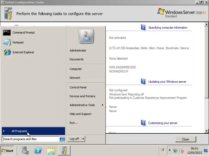Open the clock showing 06:01
The image size is (209, 156).
click(x=195, y=151)
